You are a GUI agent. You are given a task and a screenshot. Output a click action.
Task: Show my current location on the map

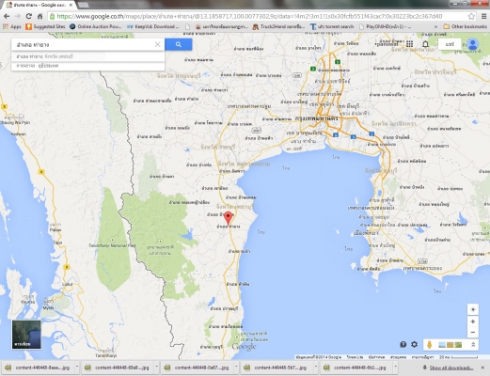coord(473,309)
